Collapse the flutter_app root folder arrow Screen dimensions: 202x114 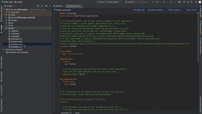tap(4, 9)
